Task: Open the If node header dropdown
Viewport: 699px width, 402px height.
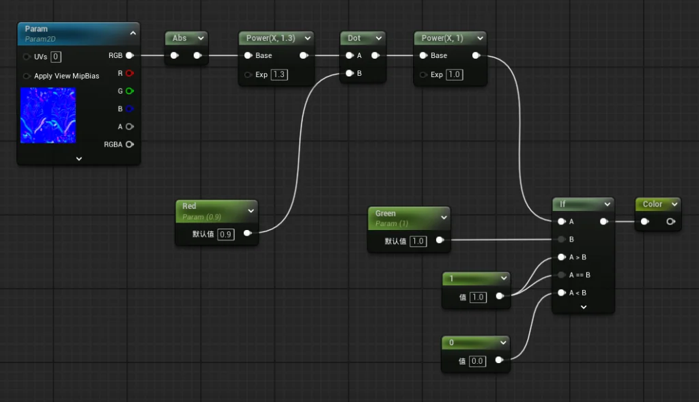Action: 607,204
